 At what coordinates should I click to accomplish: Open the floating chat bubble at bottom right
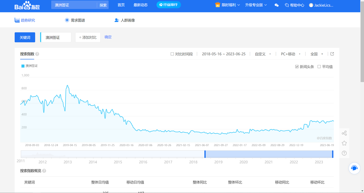(354, 168)
